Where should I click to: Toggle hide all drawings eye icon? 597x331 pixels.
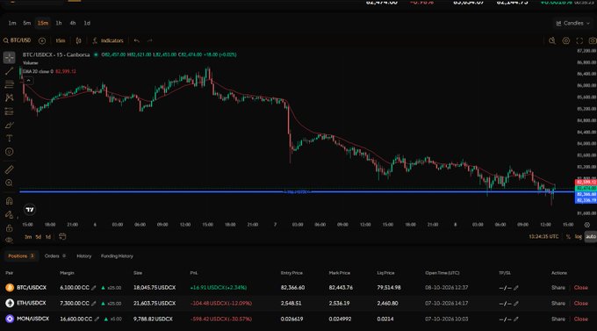(9, 240)
